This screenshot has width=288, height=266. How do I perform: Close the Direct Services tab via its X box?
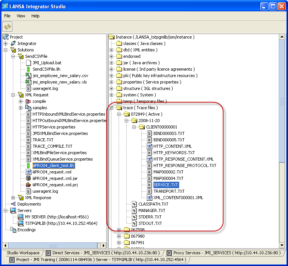click(x=48, y=253)
